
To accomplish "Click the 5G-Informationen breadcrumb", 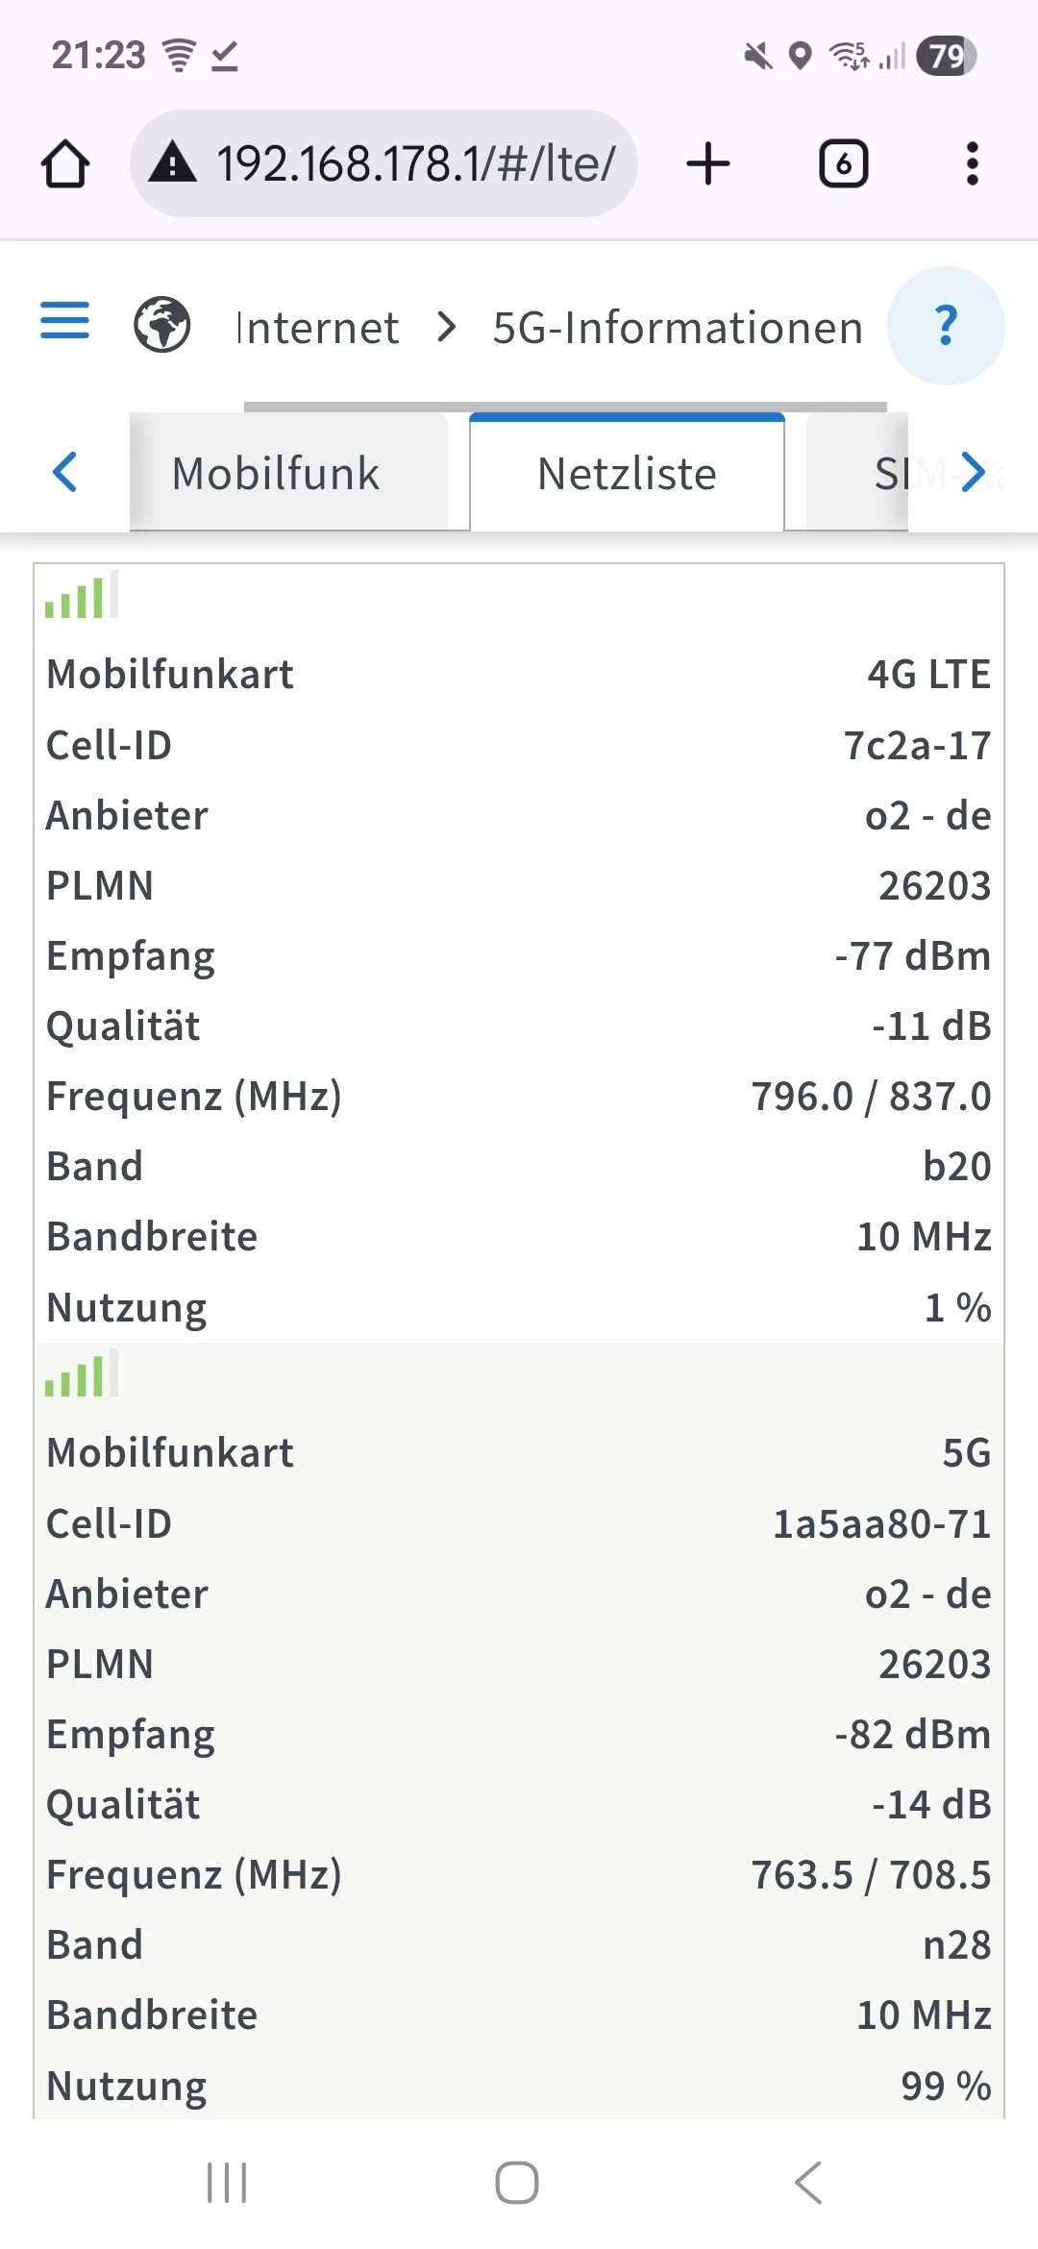I will click(x=678, y=328).
